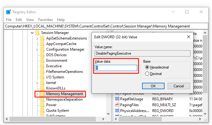Click the Power folder icon
The height and width of the screenshot is (125, 212).
coord(42,105)
